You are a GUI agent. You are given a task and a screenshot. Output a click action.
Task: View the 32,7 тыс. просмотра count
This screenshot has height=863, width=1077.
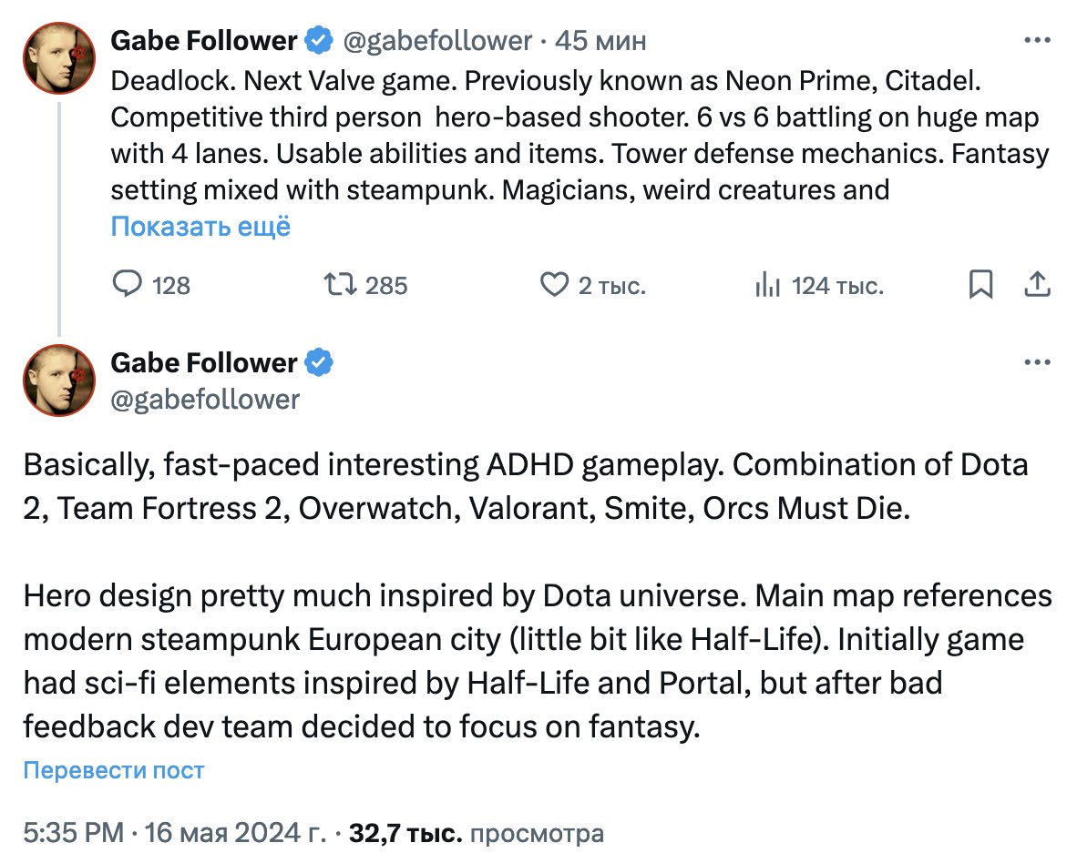[477, 833]
